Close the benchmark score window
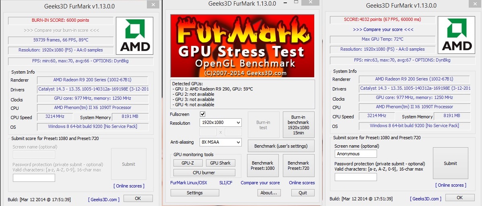This screenshot has width=482, height=206. coord(475,4)
